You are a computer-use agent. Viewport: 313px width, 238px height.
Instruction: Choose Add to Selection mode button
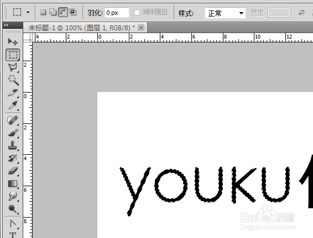point(53,12)
